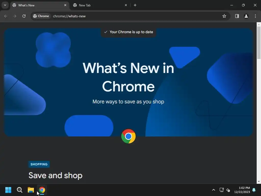Viewport: 261px width, 196px height.
Task: Switch to the What's New tab
Action: tap(40, 5)
